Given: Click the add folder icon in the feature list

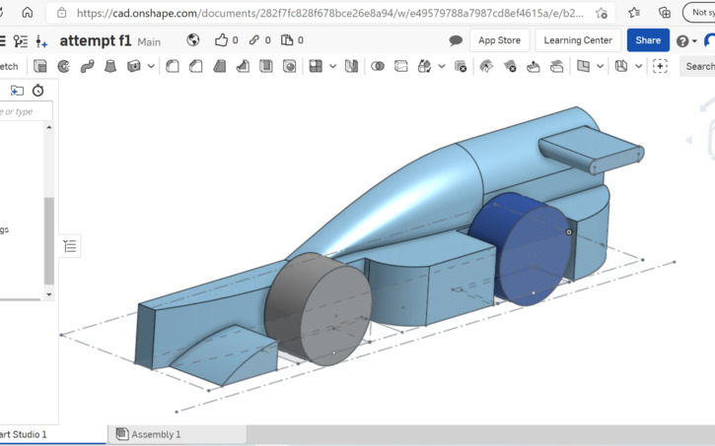Looking at the screenshot, I should tap(17, 91).
